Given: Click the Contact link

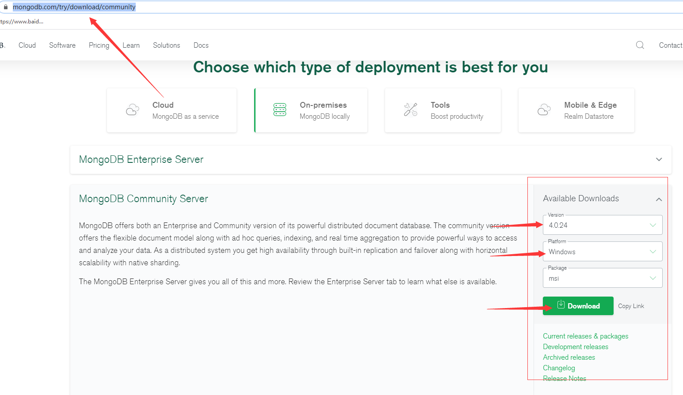Looking at the screenshot, I should coord(671,45).
